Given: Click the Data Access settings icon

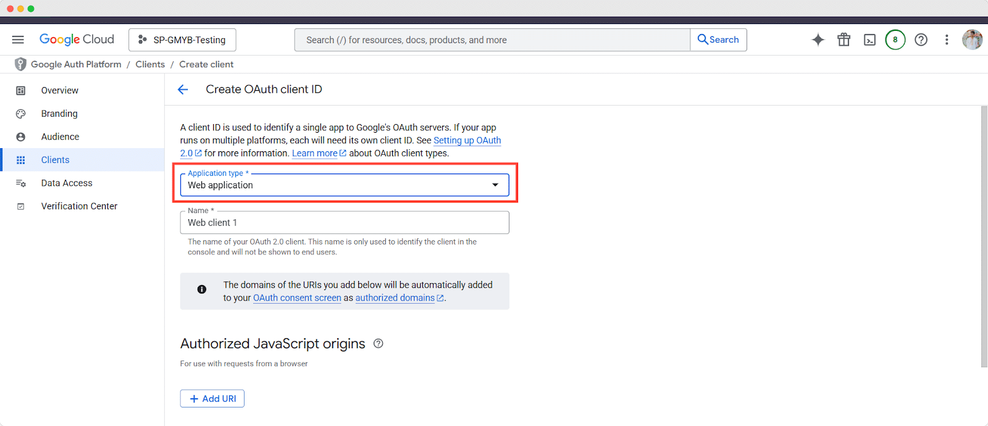Looking at the screenshot, I should point(21,183).
